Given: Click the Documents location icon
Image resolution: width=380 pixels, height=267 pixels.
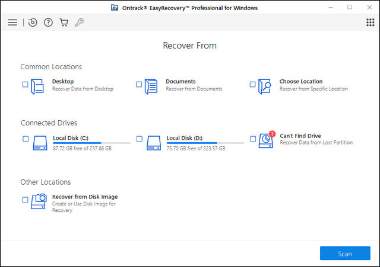Looking at the screenshot, I should coord(151,86).
